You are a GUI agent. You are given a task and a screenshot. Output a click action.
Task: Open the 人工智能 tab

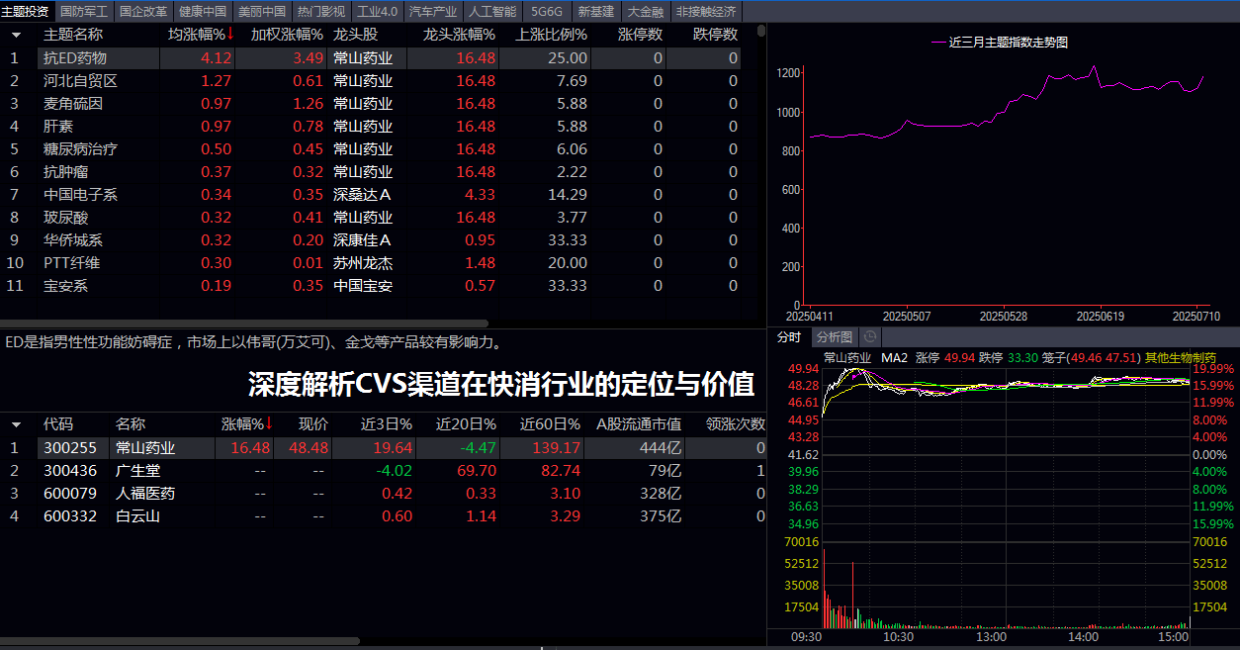[x=492, y=12]
